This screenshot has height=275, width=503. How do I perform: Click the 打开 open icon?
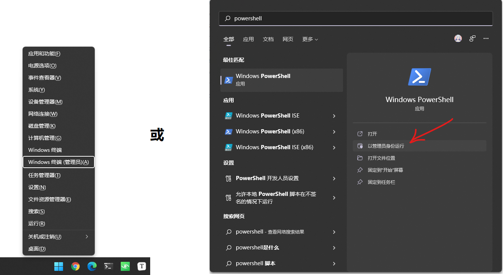click(x=360, y=134)
